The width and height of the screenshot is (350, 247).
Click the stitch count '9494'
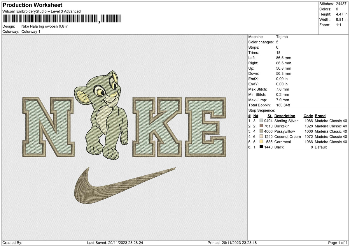pos(268,121)
